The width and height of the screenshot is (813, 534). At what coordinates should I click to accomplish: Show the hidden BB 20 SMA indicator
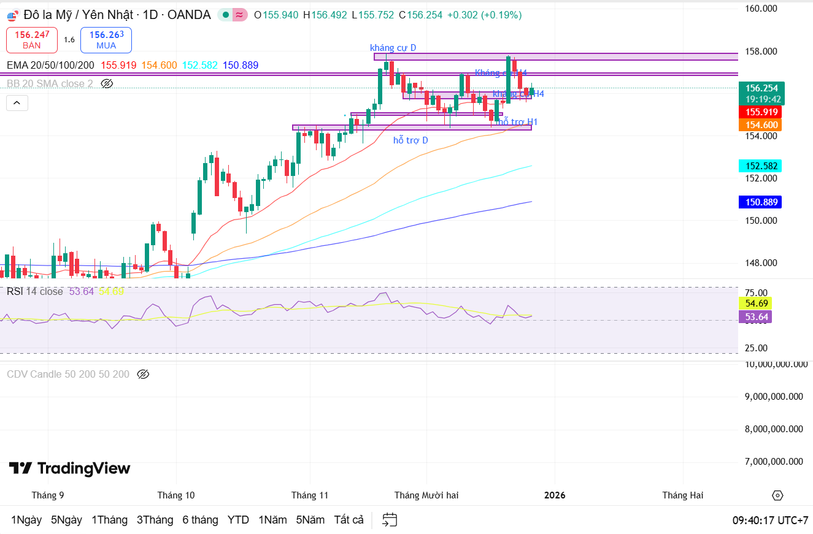[x=107, y=83]
